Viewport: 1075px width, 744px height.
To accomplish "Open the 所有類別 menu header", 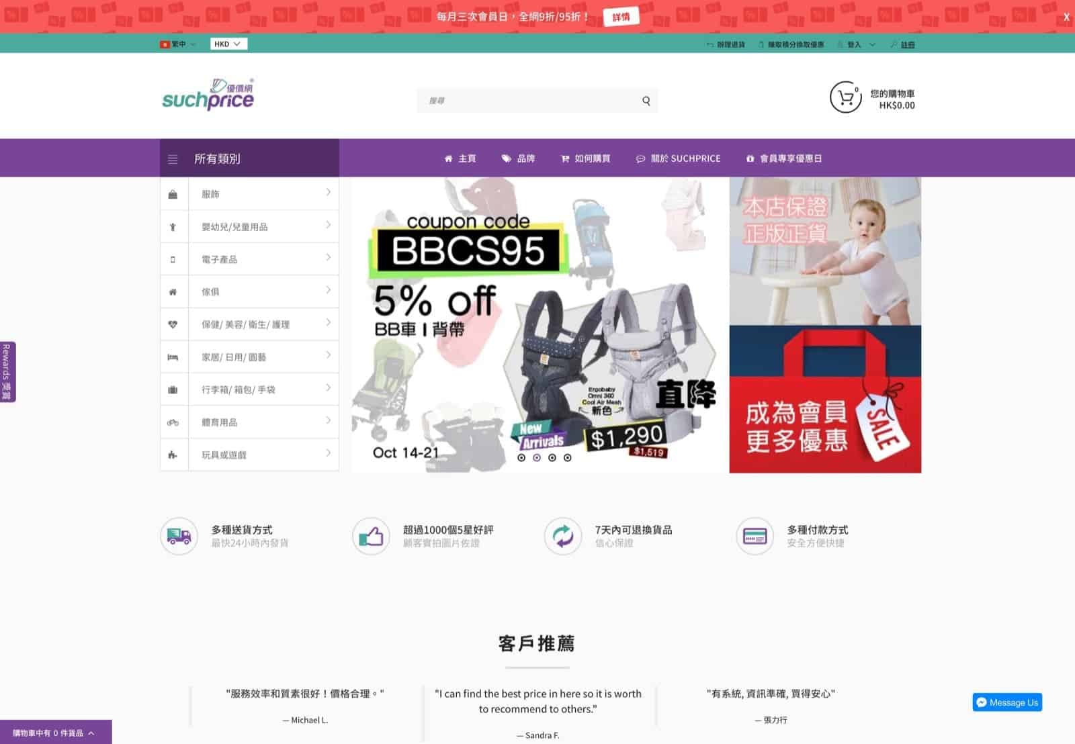I will [x=249, y=158].
